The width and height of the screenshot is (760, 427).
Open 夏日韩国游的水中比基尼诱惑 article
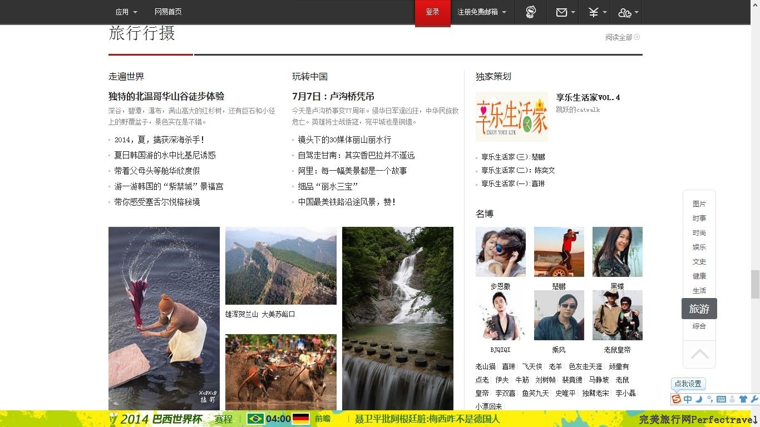pyautogui.click(x=165, y=155)
